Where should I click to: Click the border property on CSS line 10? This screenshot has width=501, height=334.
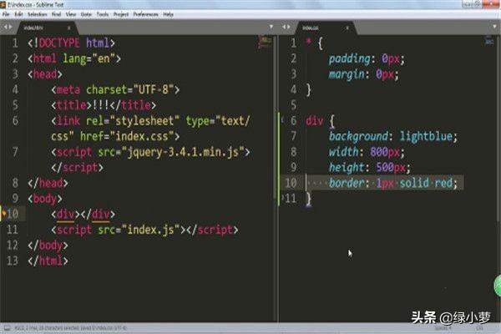[348, 183]
